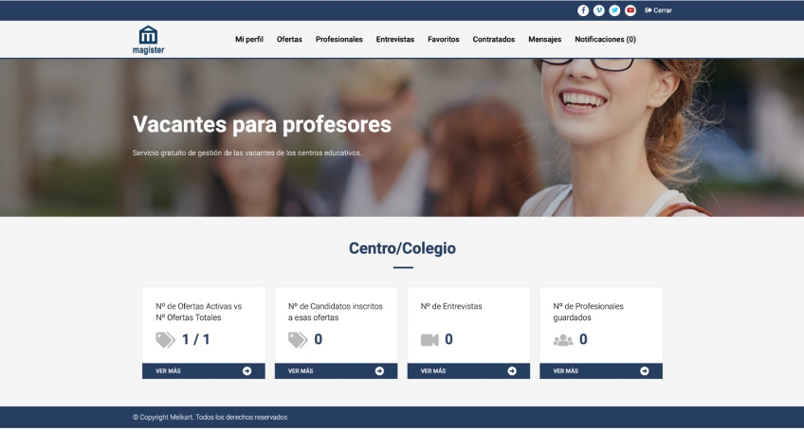The height and width of the screenshot is (432, 804).
Task: Click the people icon for Profesionales guardados
Action: [x=563, y=340]
